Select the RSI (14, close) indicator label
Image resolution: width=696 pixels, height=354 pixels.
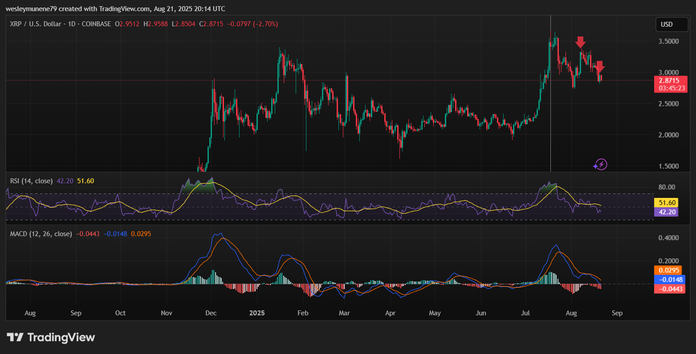[x=31, y=181]
